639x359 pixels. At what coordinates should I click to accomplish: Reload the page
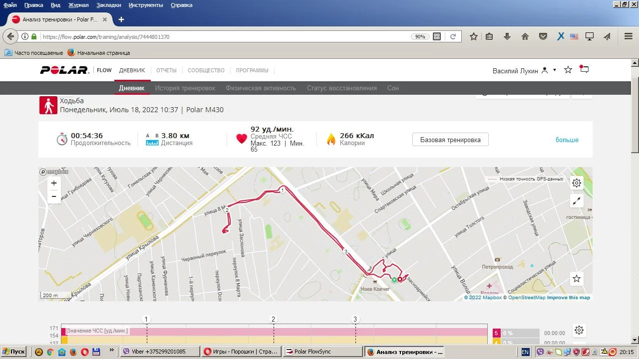point(453,36)
